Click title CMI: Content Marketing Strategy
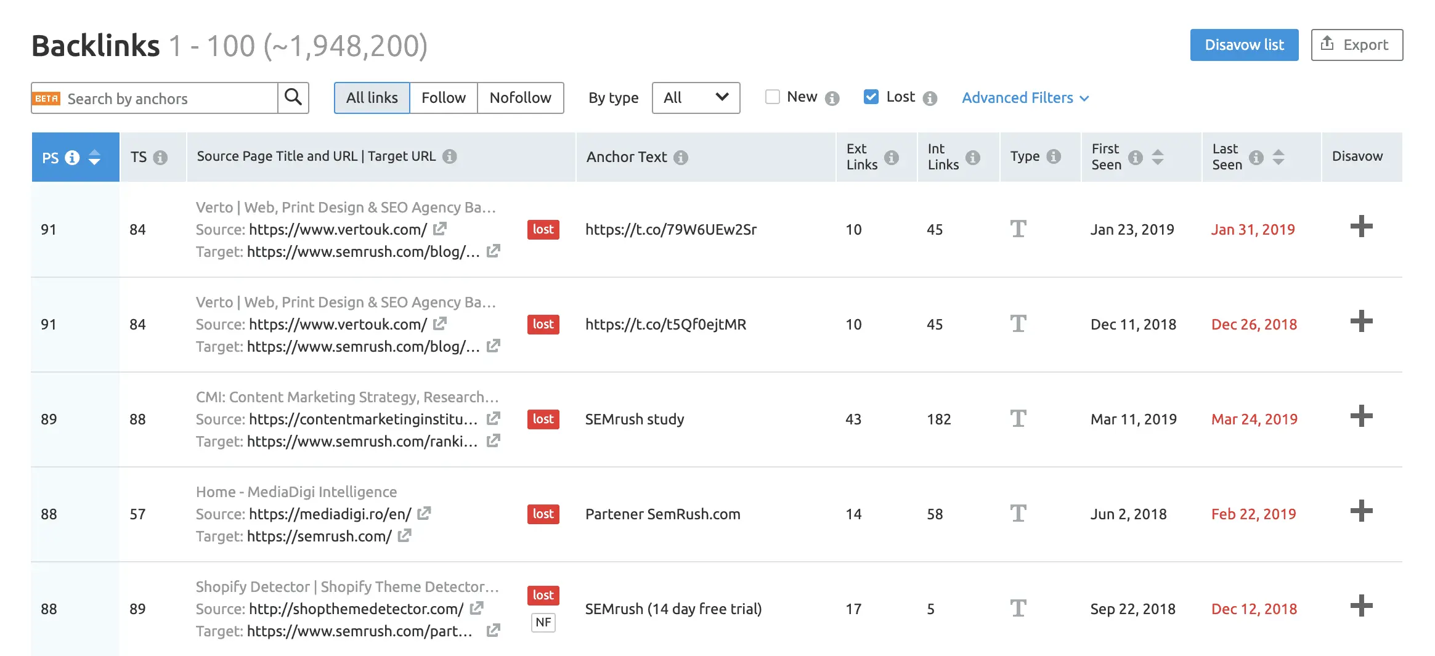Image resolution: width=1435 pixels, height=656 pixels. (347, 397)
